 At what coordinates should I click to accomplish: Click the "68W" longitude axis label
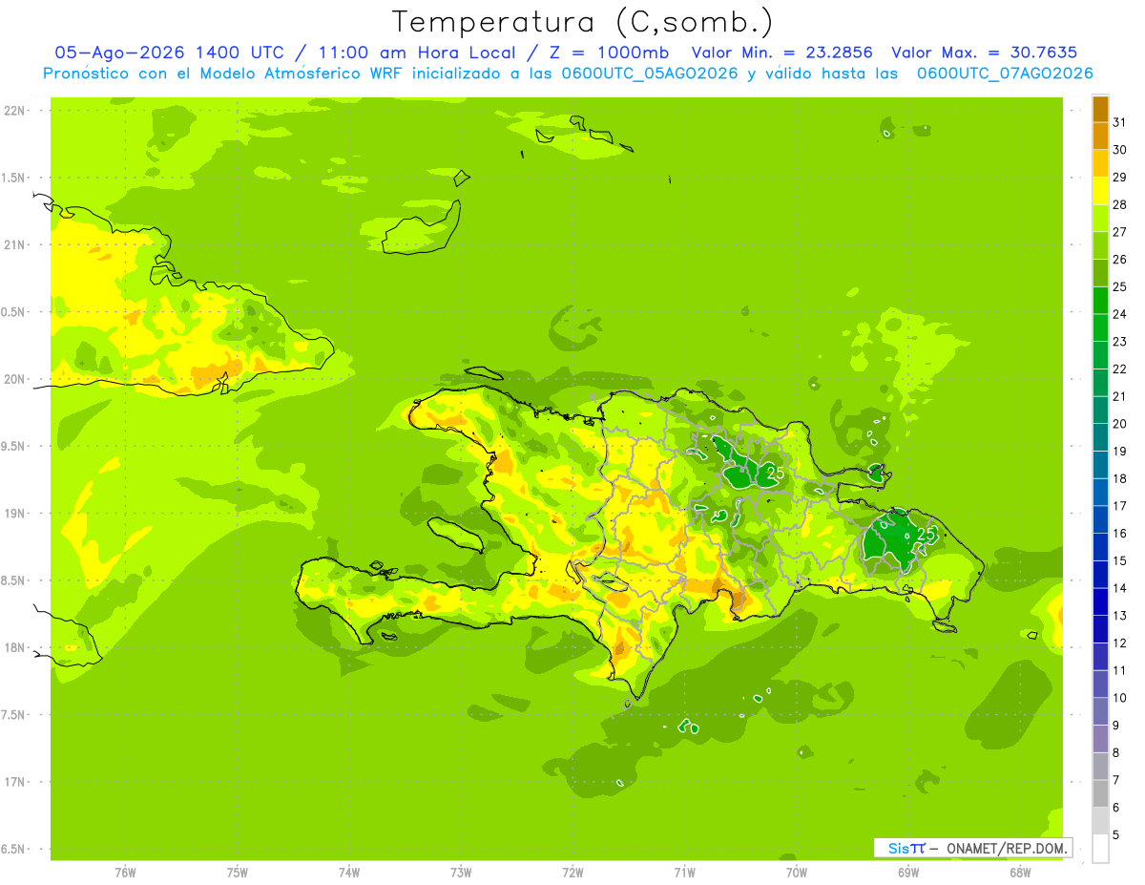point(1020,872)
